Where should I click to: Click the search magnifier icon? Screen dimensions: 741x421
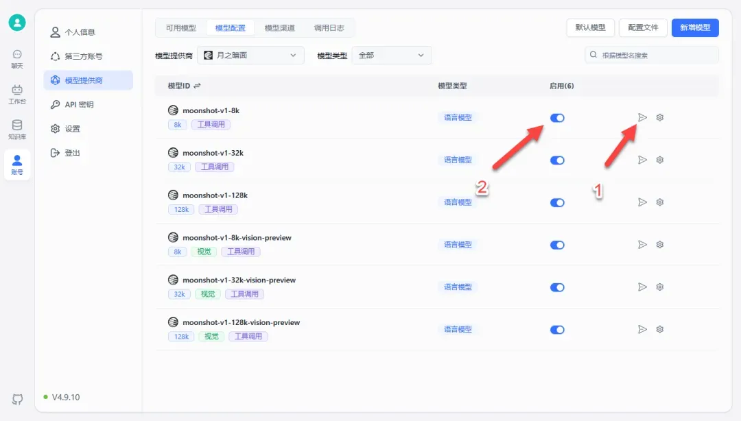click(593, 55)
